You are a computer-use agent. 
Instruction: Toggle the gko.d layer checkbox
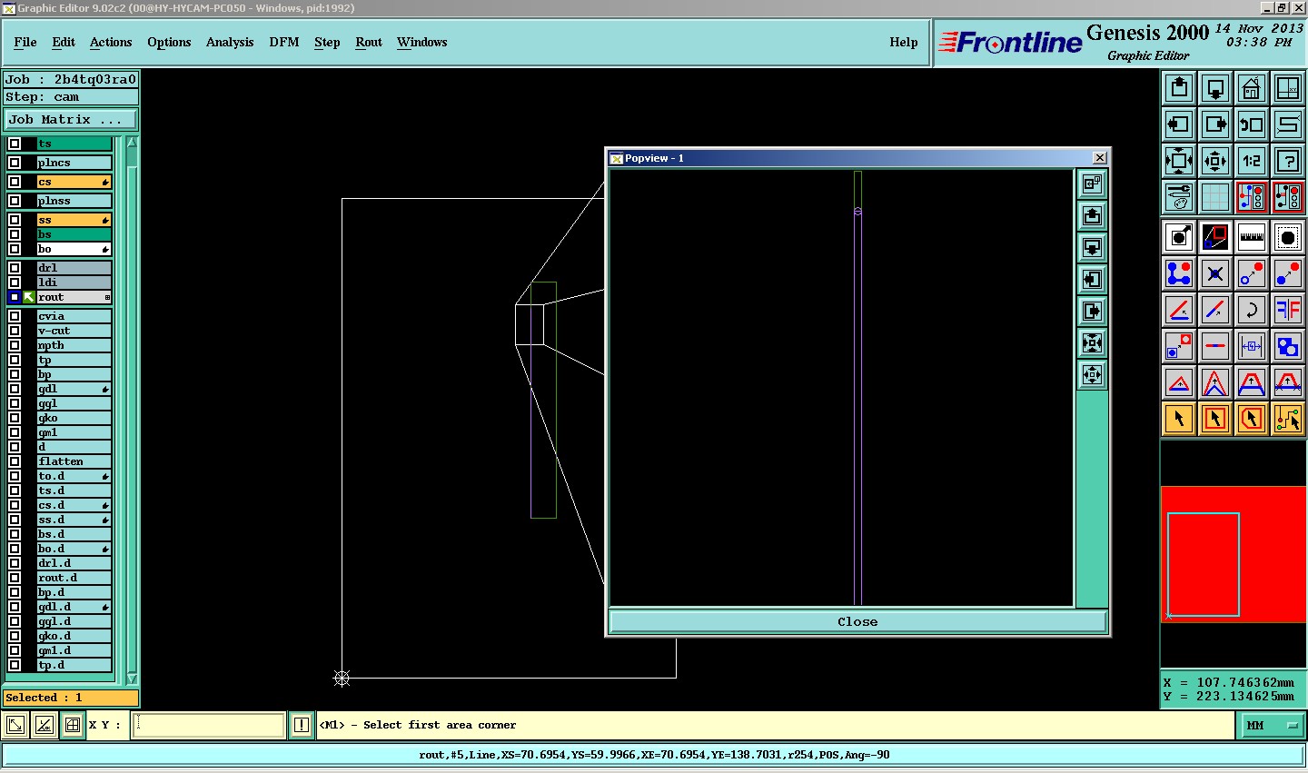(15, 636)
